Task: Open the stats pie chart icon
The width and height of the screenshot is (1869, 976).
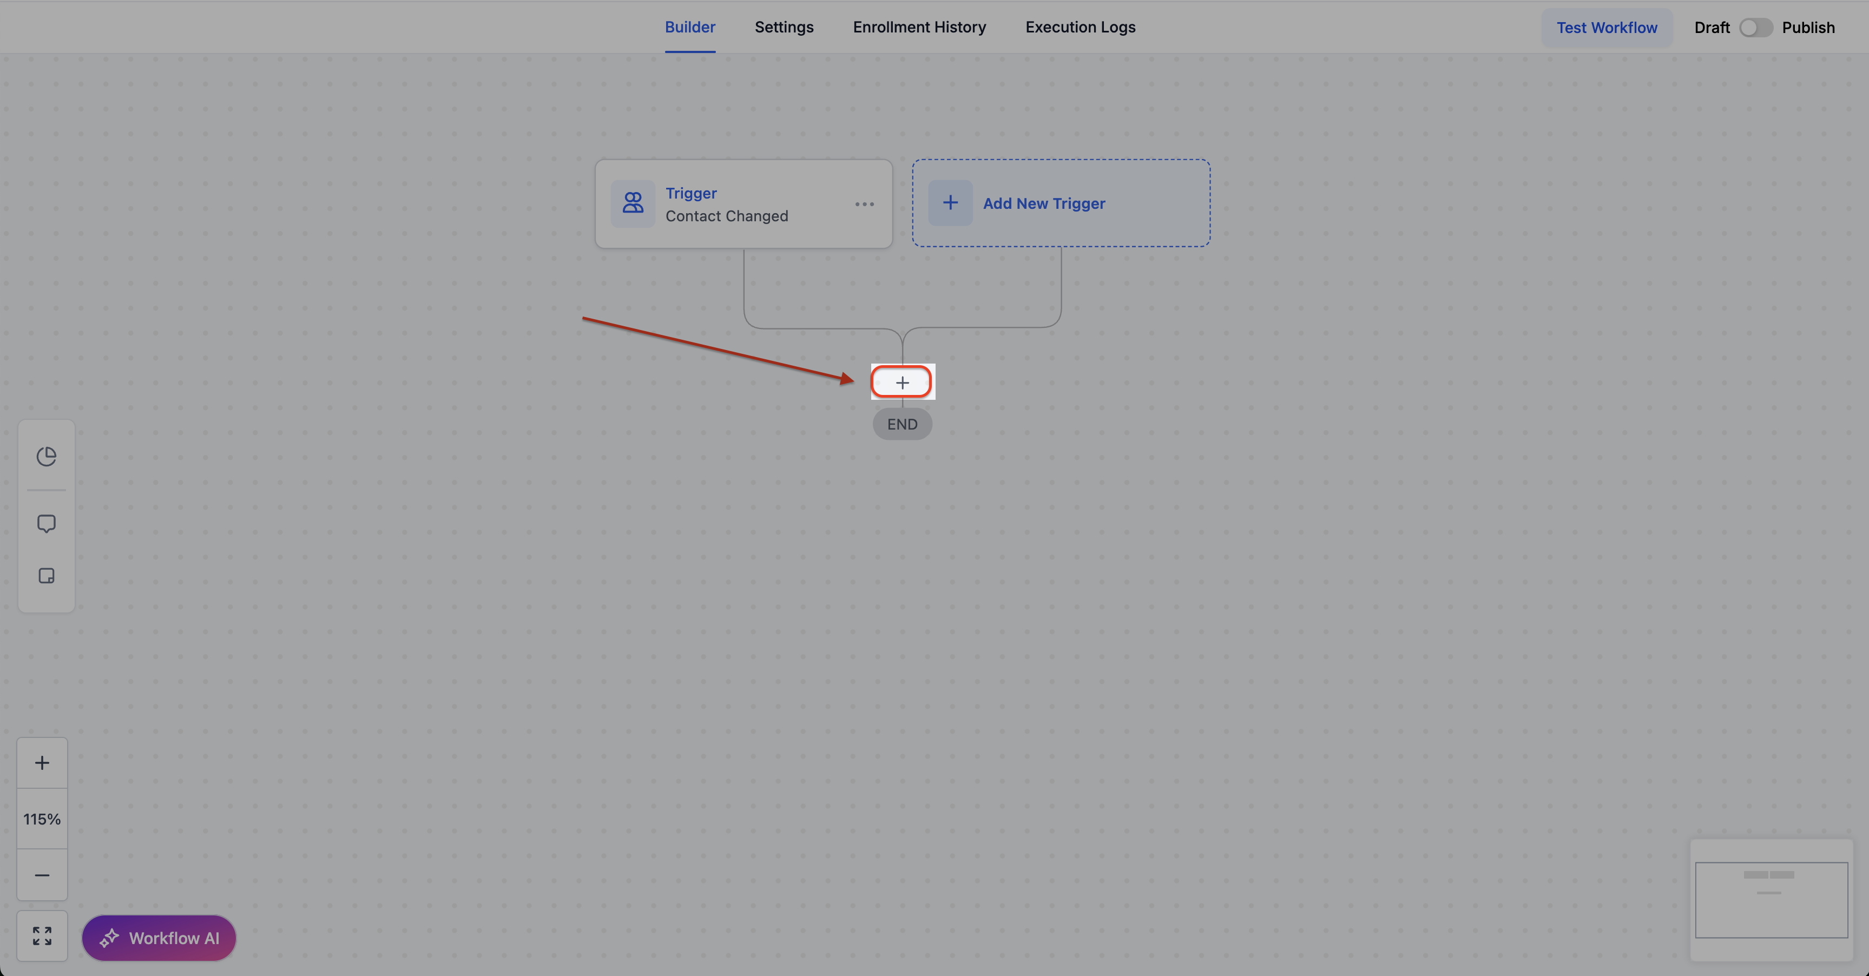Action: pos(47,457)
